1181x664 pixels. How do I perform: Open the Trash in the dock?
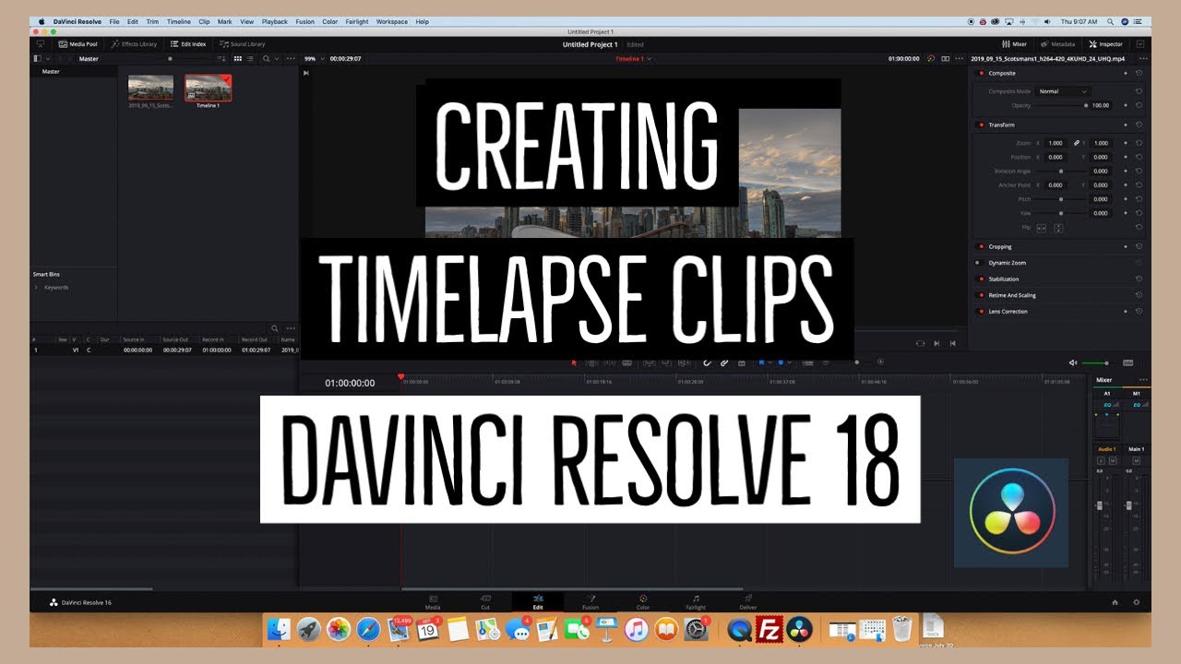[902, 629]
